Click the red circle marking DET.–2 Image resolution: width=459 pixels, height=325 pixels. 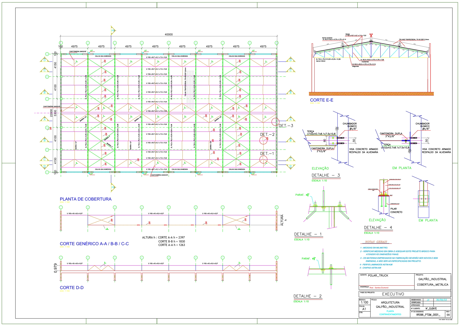[x=263, y=140]
